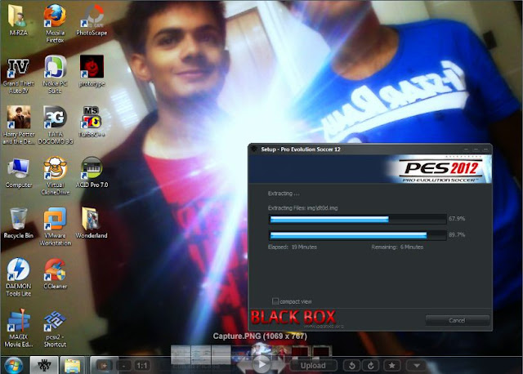Launch the Mozilla Firefox desktop shortcut

pyautogui.click(x=55, y=24)
